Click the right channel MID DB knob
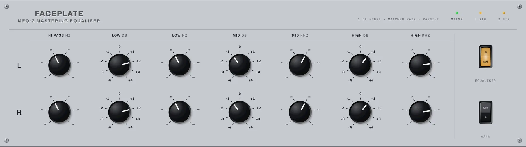Viewport: 526px width, 147px height. point(240,112)
